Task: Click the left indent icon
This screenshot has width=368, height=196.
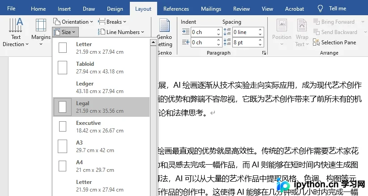Action: [185, 32]
